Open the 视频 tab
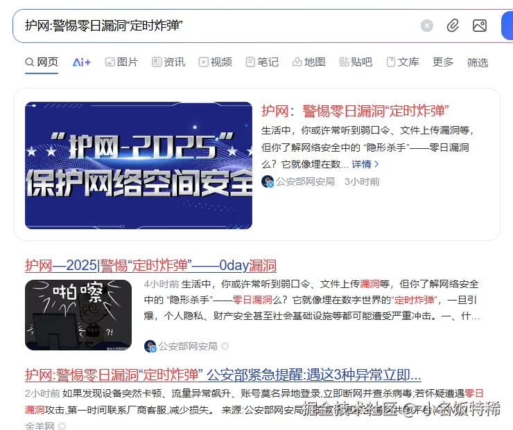Image resolution: width=513 pixels, height=430 pixels. [216, 62]
